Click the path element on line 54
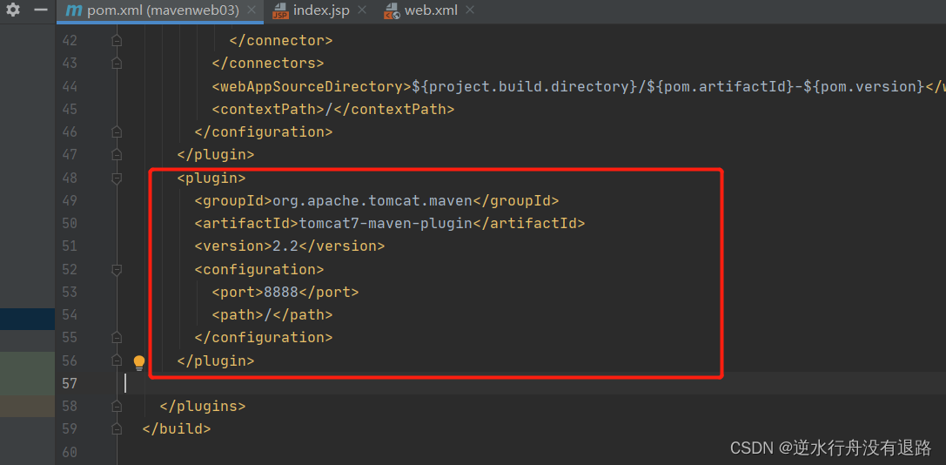This screenshot has width=946, height=465. (272, 314)
